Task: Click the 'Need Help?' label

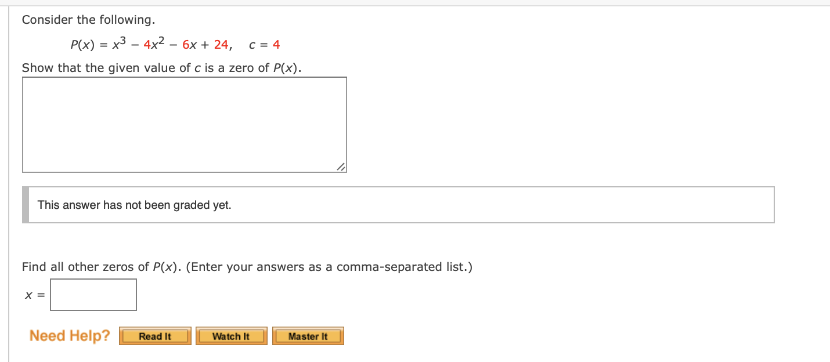Action: (x=69, y=335)
